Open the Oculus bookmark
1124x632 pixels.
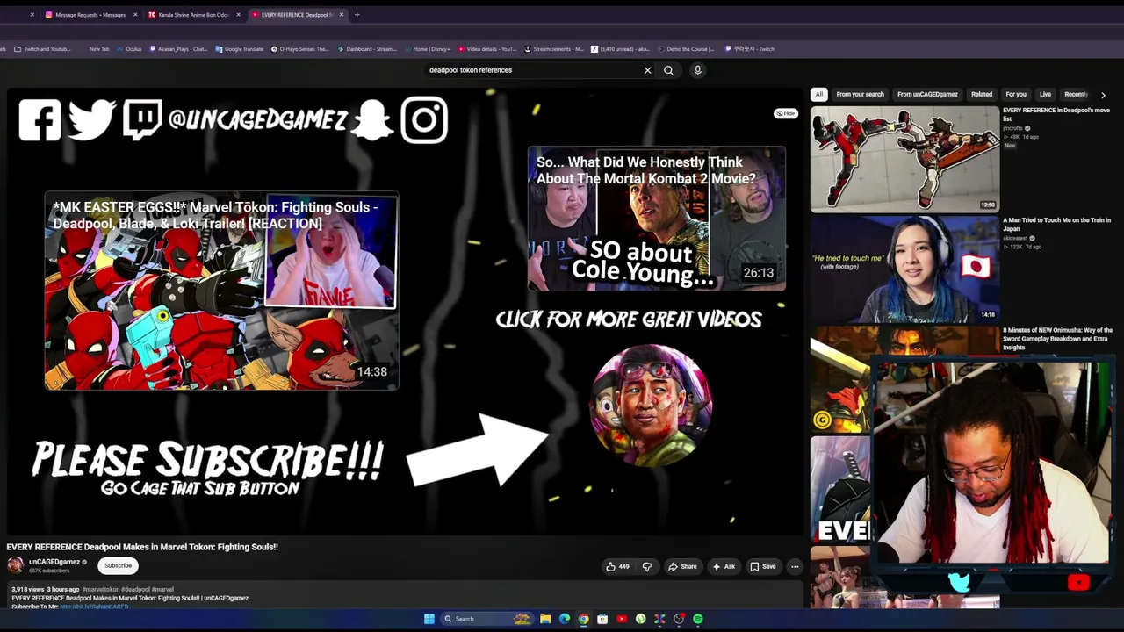(x=130, y=49)
